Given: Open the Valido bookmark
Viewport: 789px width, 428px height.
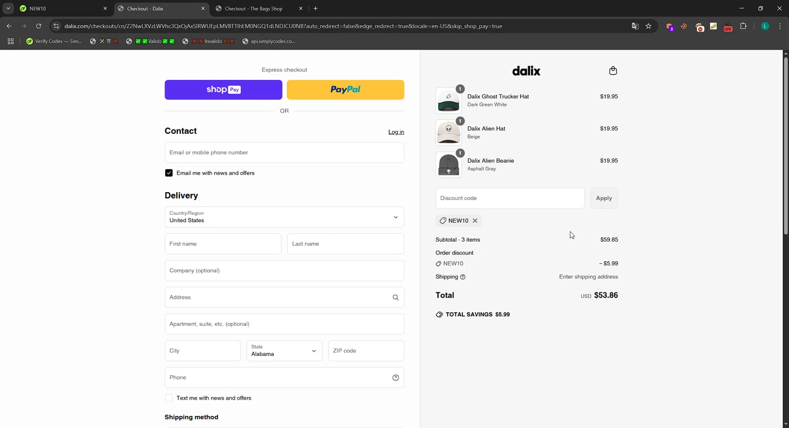Looking at the screenshot, I should 150,41.
